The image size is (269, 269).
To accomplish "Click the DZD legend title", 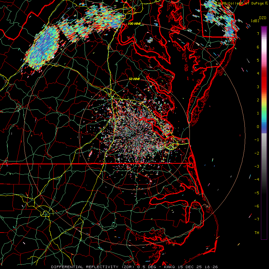I will click(262, 18).
